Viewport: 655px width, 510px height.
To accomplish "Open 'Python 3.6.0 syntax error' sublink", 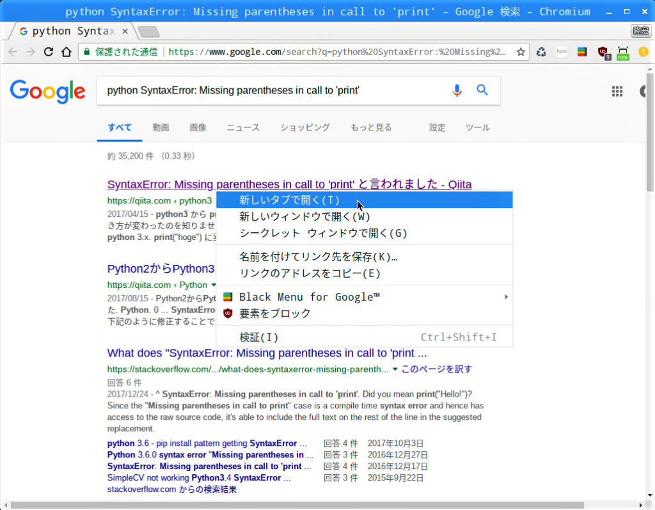I will [210, 455].
